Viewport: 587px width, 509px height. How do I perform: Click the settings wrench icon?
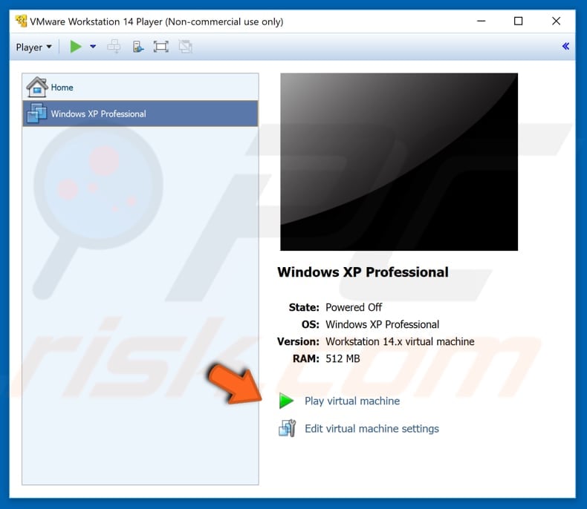point(287,428)
